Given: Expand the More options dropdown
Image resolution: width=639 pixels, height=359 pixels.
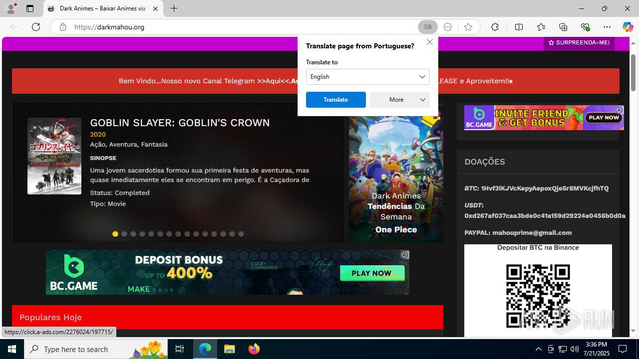Looking at the screenshot, I should coord(400,100).
